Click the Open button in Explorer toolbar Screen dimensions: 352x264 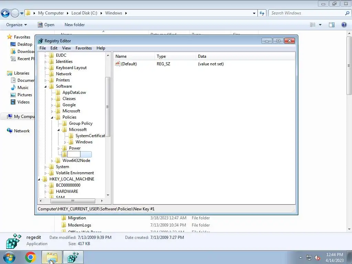(46, 25)
